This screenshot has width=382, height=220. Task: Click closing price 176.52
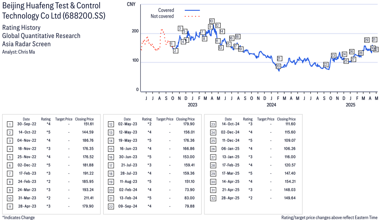(88, 157)
